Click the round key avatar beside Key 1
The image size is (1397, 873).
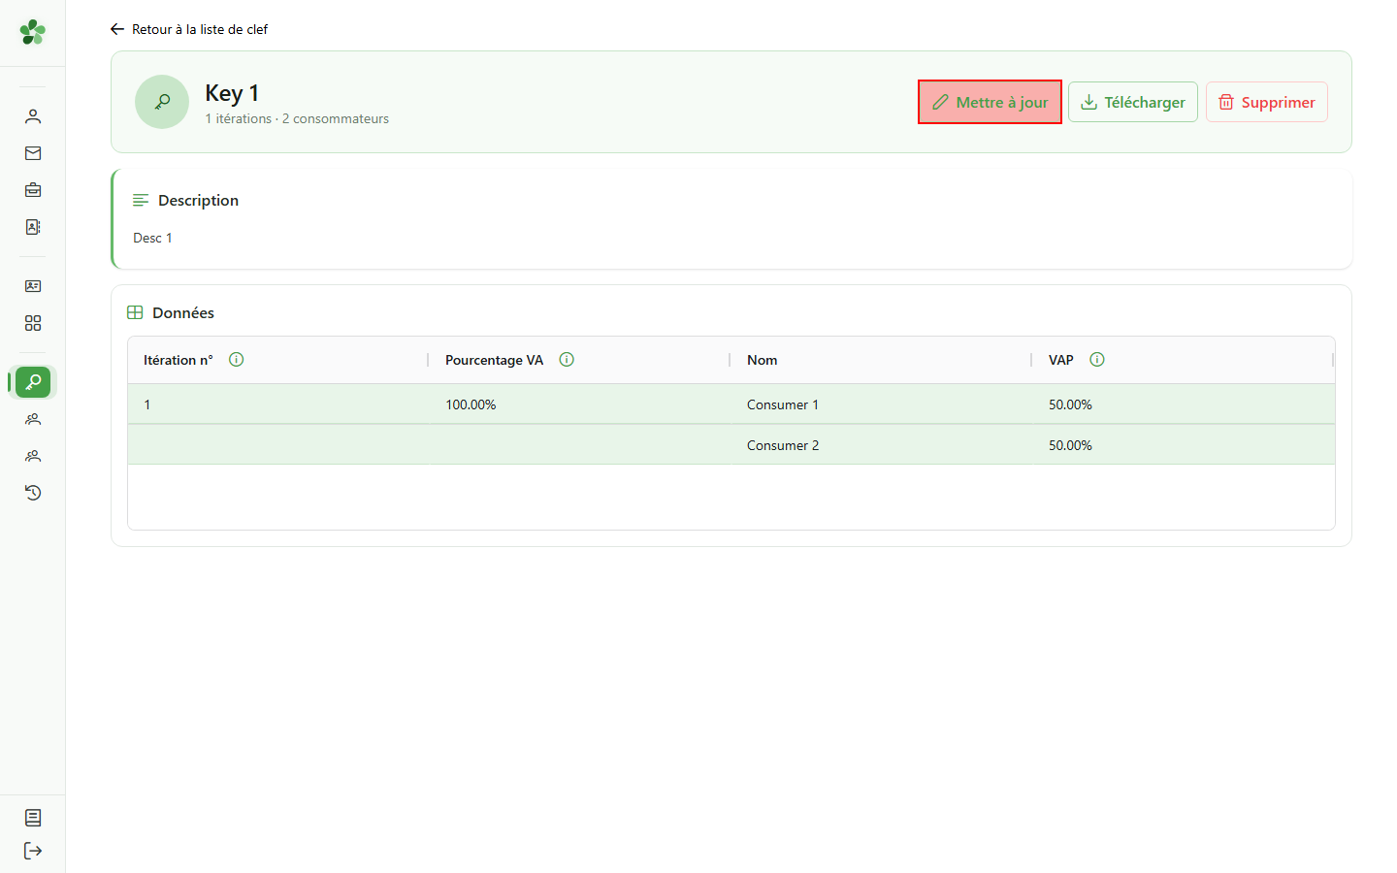[162, 102]
